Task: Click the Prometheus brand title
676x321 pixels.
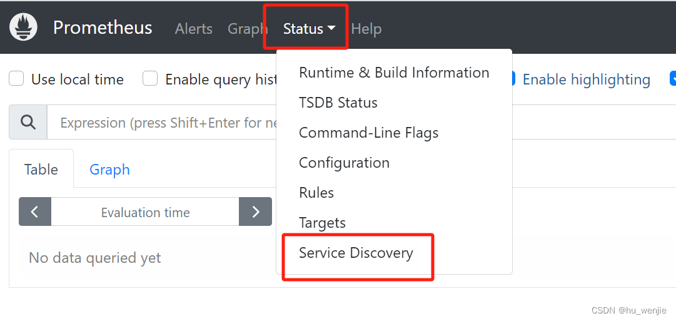Action: pos(103,28)
